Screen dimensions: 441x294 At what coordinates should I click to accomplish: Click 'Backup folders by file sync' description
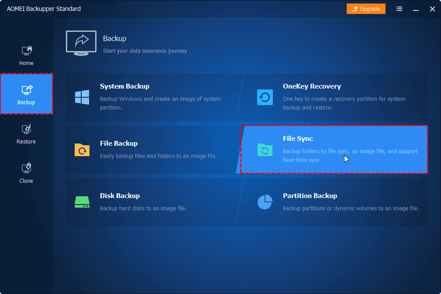pos(350,155)
